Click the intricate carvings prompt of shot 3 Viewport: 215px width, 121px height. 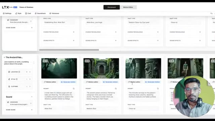click(142, 95)
